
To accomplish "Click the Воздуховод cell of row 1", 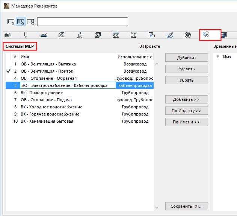I will tap(135, 64).
